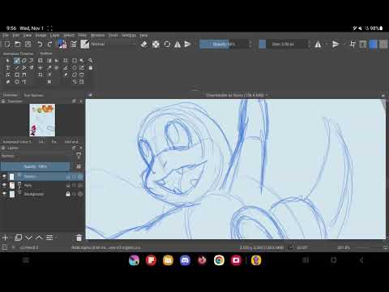389x292 pixels.
Task: Undo the last stroke
Action: click(x=40, y=44)
